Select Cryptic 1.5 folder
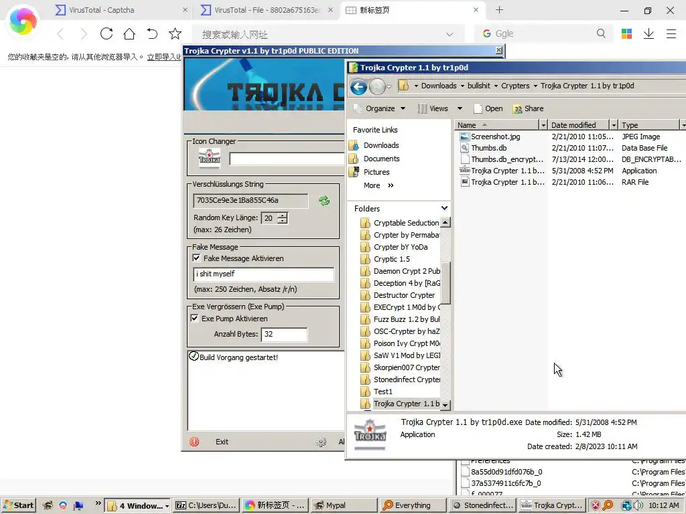Screen dimensions: 686x514 385,259
